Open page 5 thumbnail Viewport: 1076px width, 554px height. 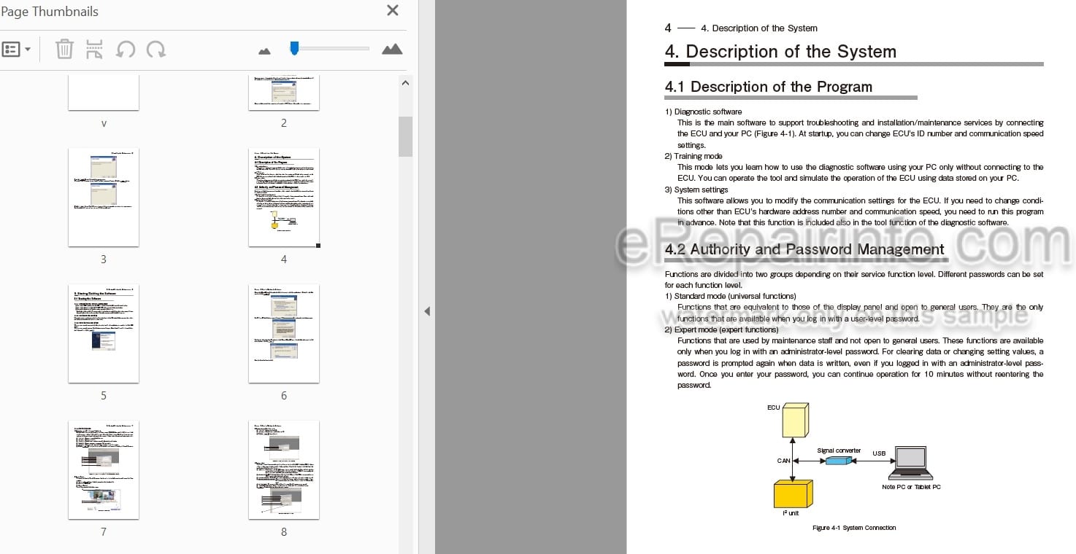click(x=104, y=334)
